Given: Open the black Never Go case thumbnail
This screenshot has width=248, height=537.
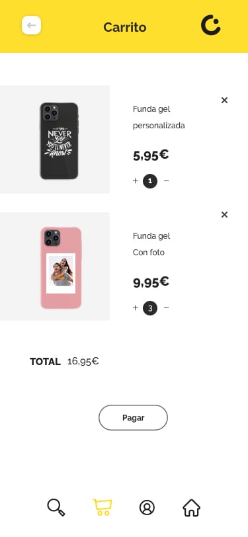Looking at the screenshot, I should [55, 140].
